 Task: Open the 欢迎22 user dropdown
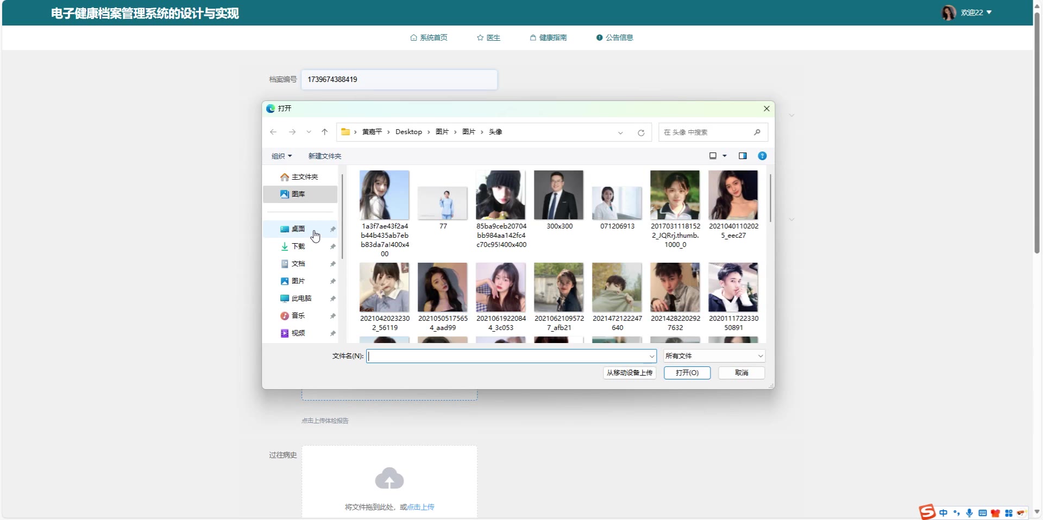tap(976, 12)
